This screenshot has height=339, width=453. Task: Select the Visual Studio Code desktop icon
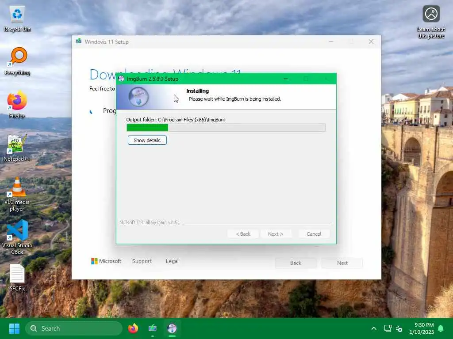[17, 237]
